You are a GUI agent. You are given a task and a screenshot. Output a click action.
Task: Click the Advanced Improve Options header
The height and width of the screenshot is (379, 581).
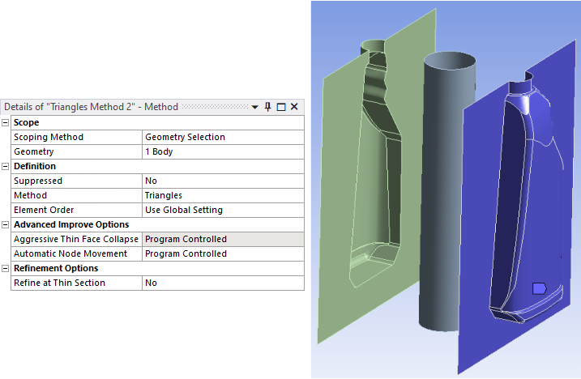click(157, 224)
